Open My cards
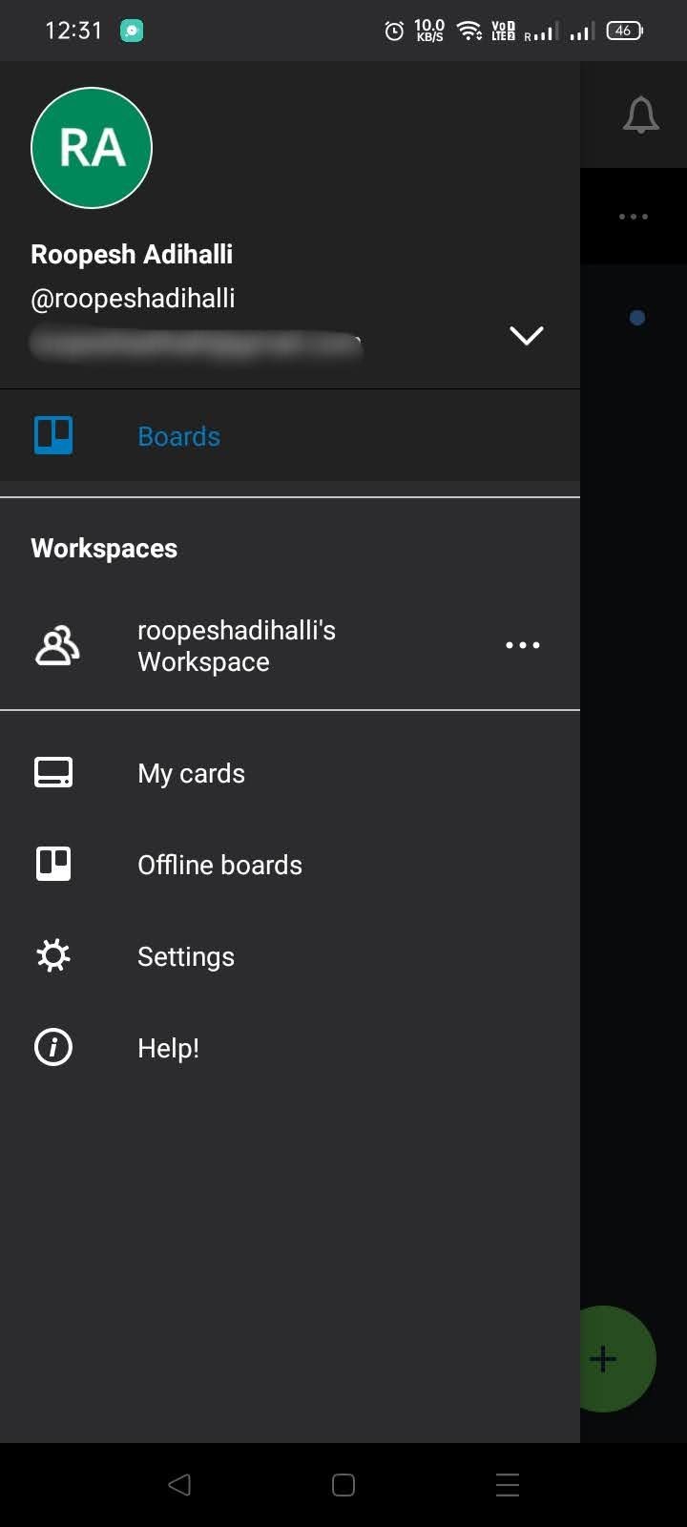687x1527 pixels. tap(290, 773)
